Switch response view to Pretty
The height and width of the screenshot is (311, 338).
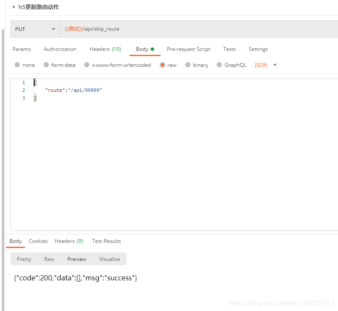coord(24,259)
